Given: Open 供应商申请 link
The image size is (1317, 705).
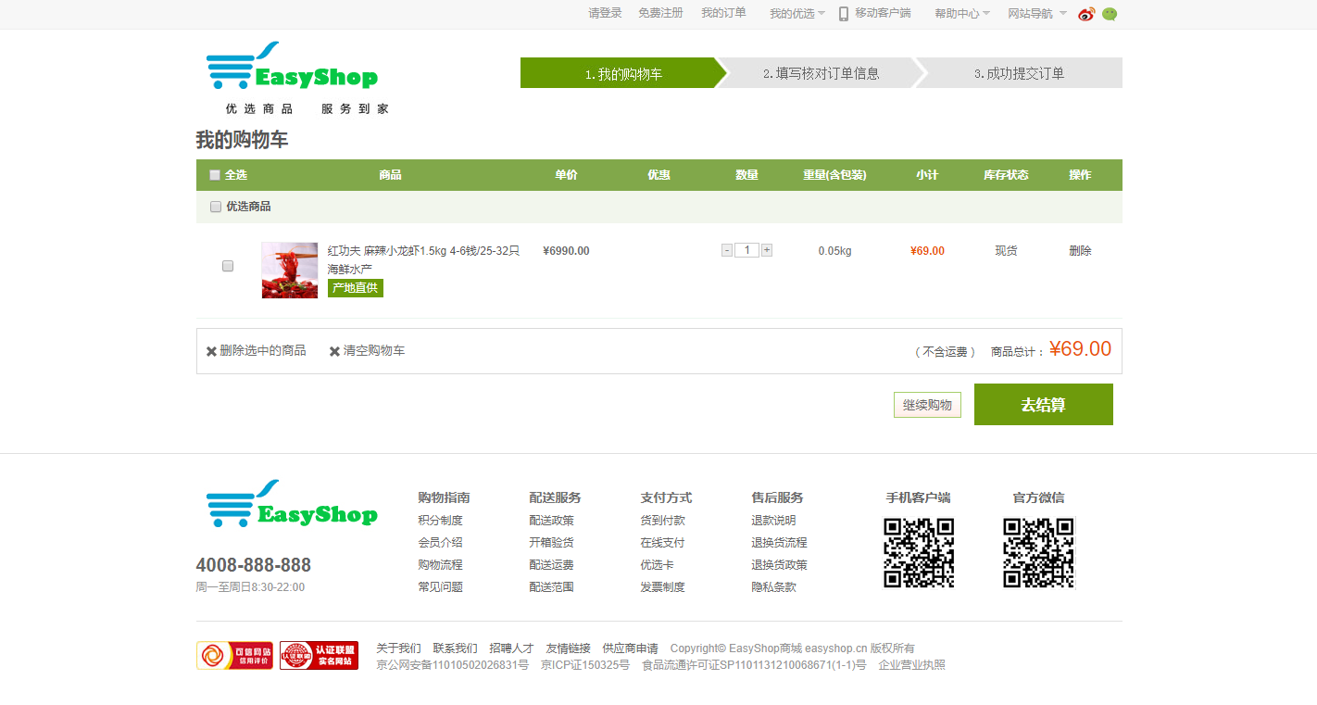Looking at the screenshot, I should 630,648.
